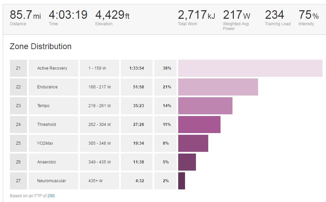Select the VO2Max 8% percentage cell

tap(166, 143)
